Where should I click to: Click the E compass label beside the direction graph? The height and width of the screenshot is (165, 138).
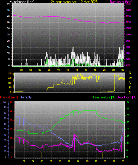(130, 87)
